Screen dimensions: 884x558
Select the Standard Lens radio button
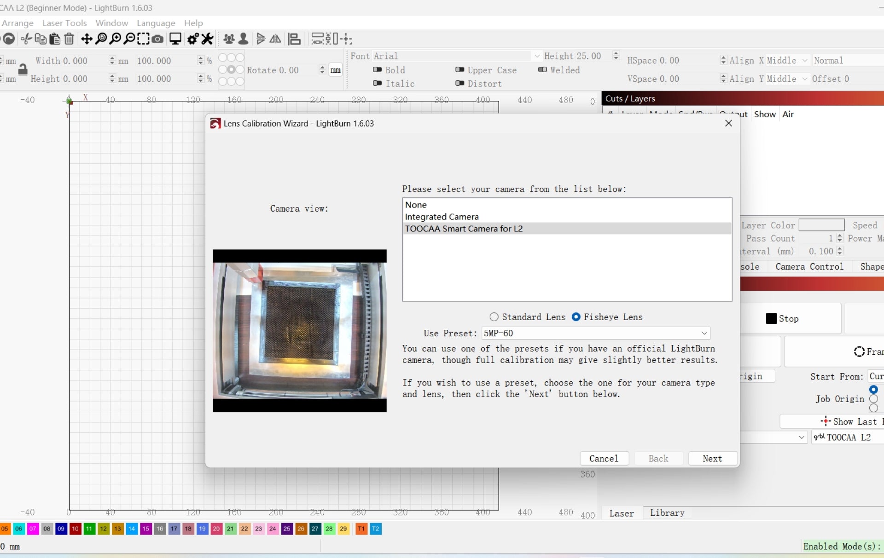(x=494, y=317)
